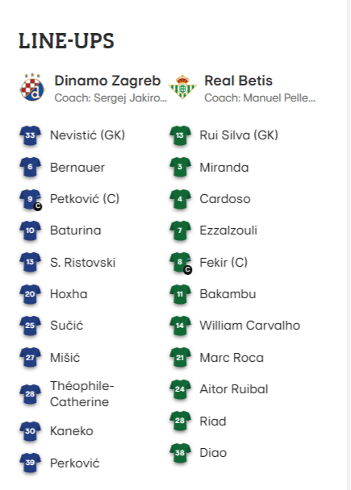Click the Dinamo Zagreb club crest

tap(32, 88)
